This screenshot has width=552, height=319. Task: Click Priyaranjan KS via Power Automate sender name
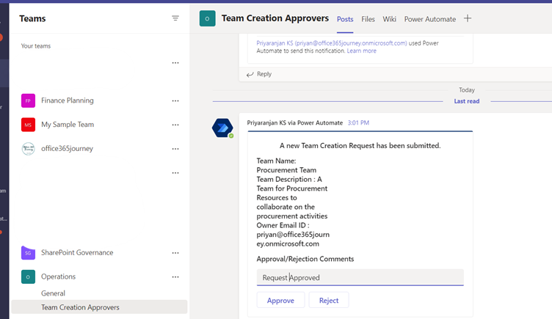pyautogui.click(x=294, y=122)
